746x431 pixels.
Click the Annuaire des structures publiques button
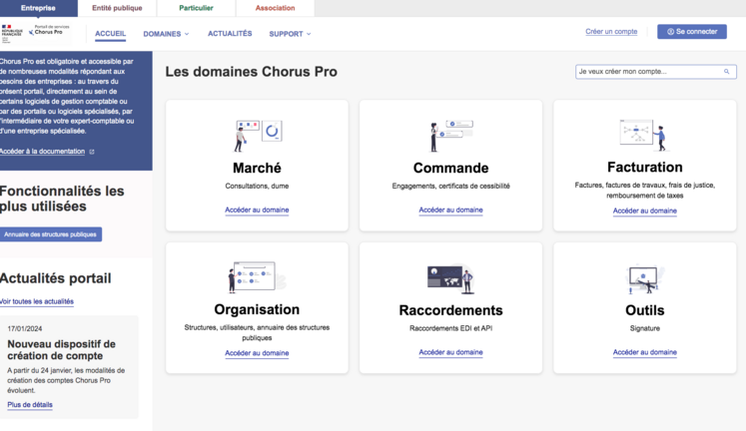click(51, 234)
